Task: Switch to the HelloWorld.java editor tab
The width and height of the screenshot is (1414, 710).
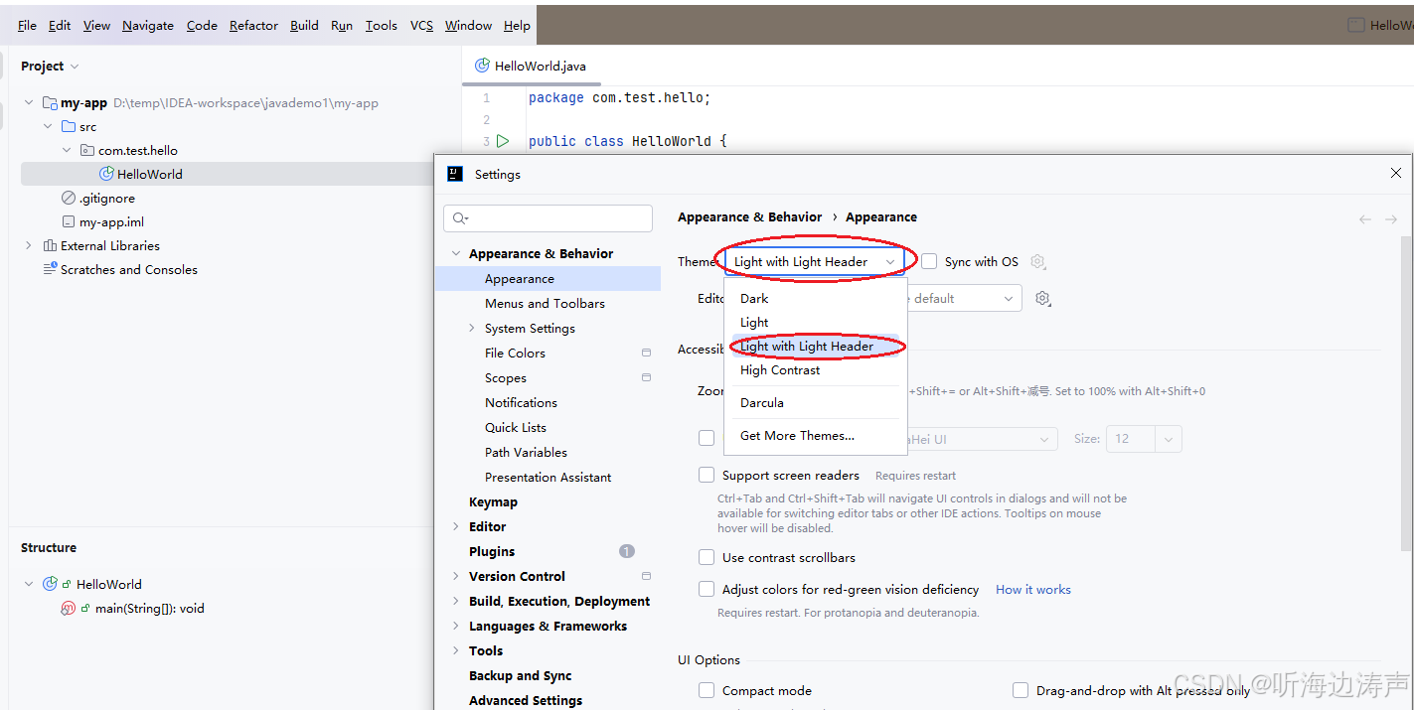Action: pyautogui.click(x=531, y=66)
